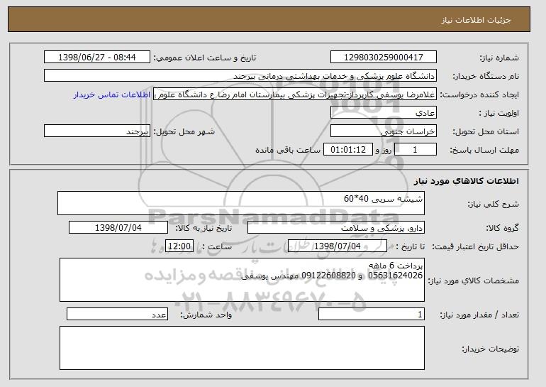Image resolution: width=546 pixels, height=387 pixels.
Task: Select the goods specification box with پرداخت 6 ماهه
Action: point(242,280)
